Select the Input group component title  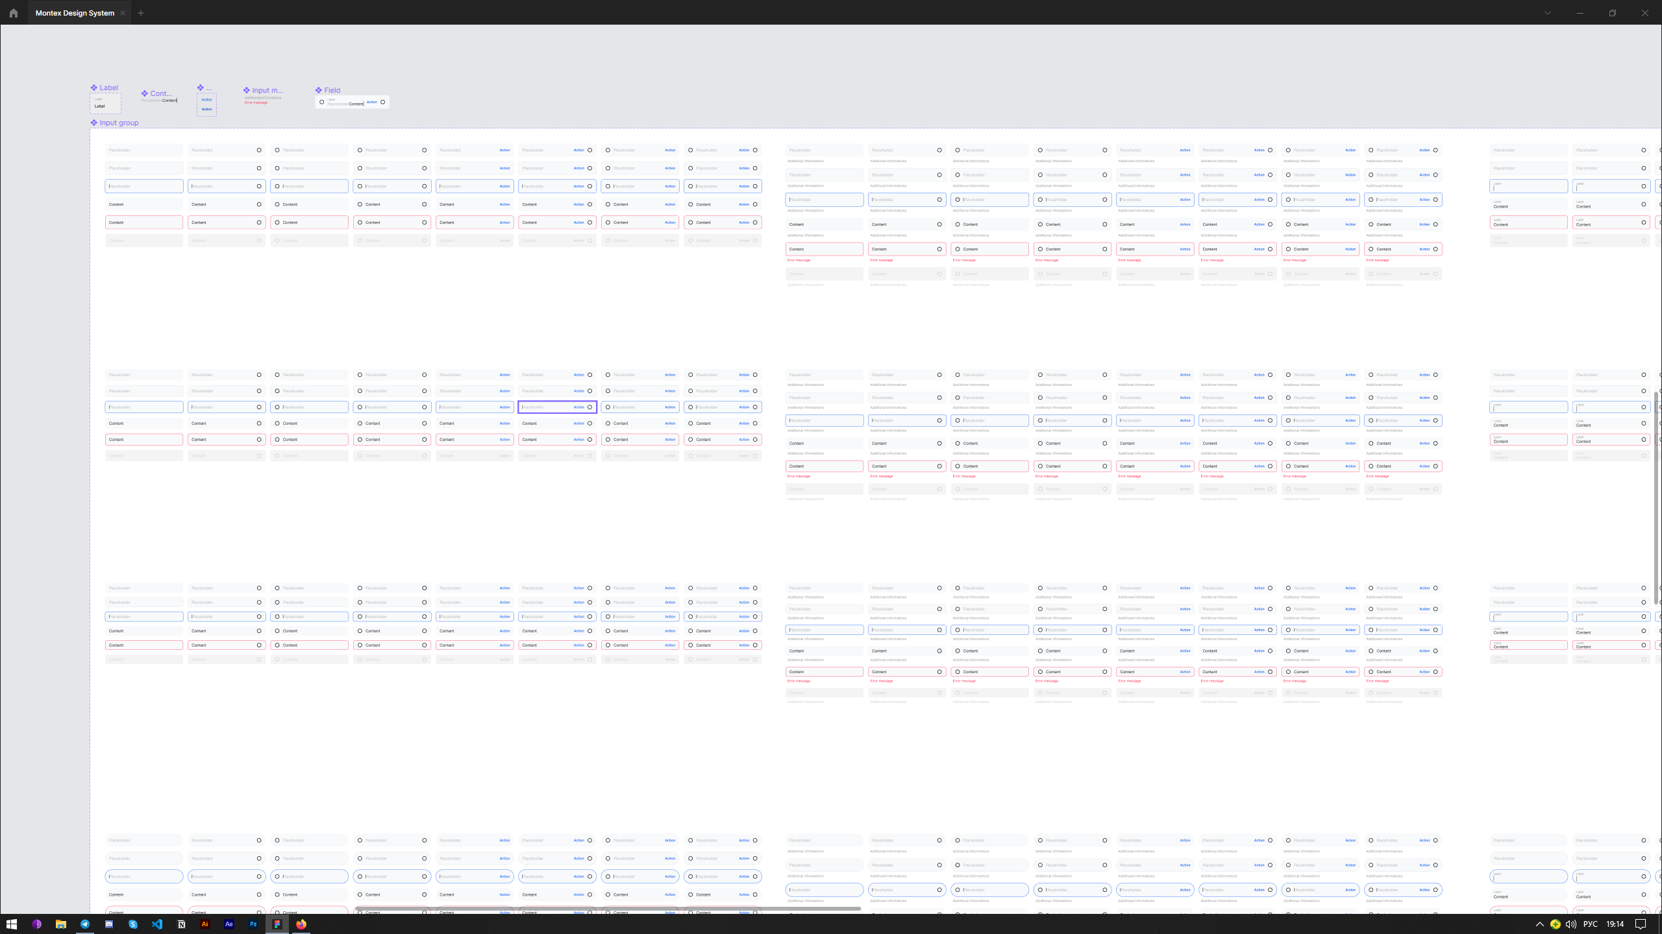tap(118, 123)
